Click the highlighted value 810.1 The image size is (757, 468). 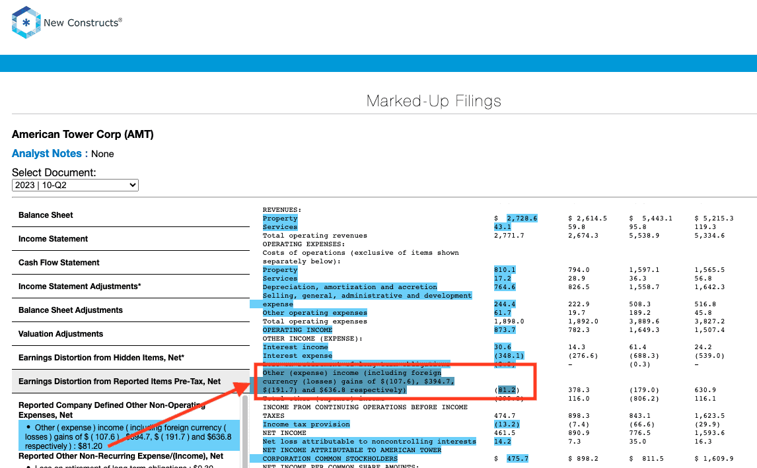coord(505,270)
